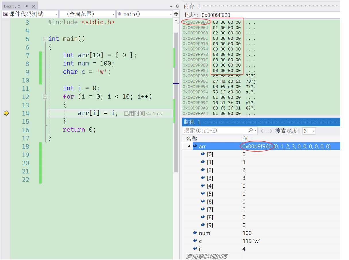This screenshot has height=260, width=349.
Task: Click the next search result arrow
Action: pyautogui.click(x=270, y=131)
